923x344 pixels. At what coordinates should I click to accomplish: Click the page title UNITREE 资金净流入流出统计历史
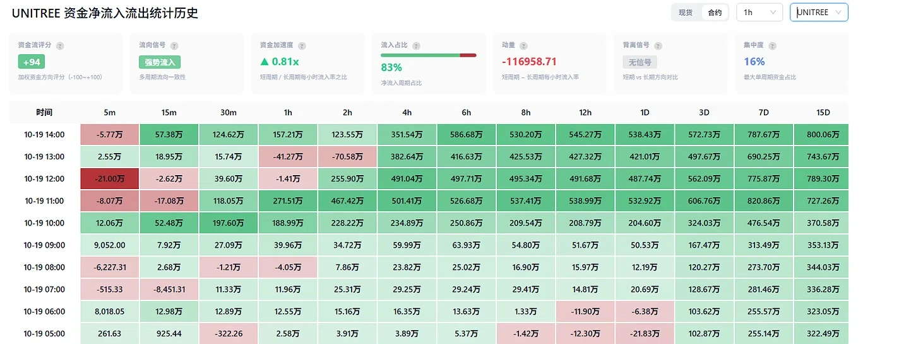tap(105, 13)
